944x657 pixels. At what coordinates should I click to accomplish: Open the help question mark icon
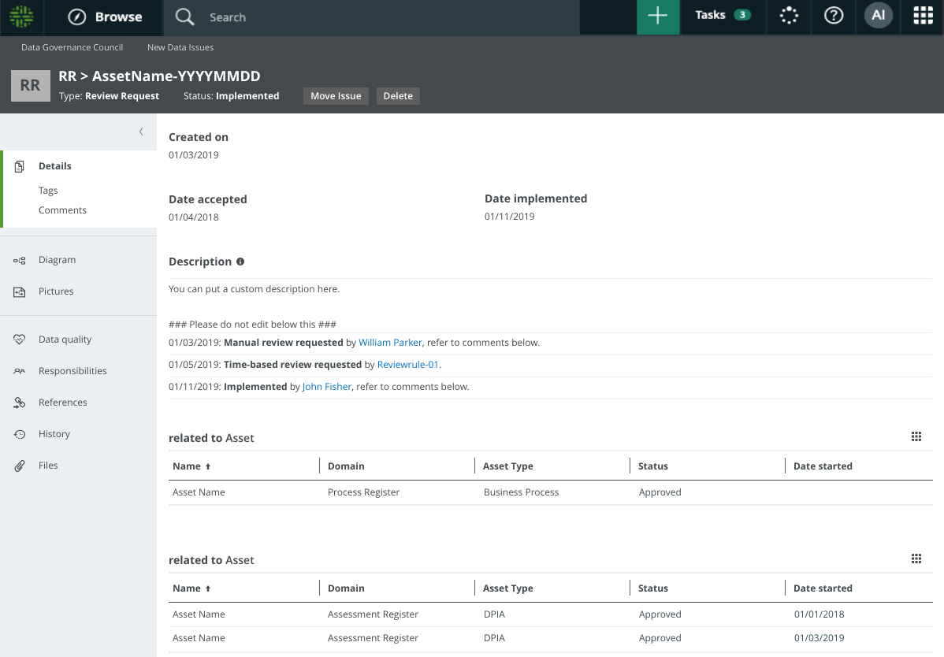(x=834, y=17)
